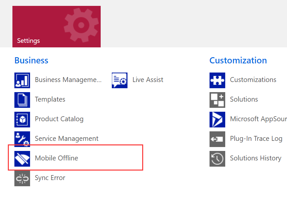Click the Product Catalog box icon
The width and height of the screenshot is (287, 198).
[22, 120]
